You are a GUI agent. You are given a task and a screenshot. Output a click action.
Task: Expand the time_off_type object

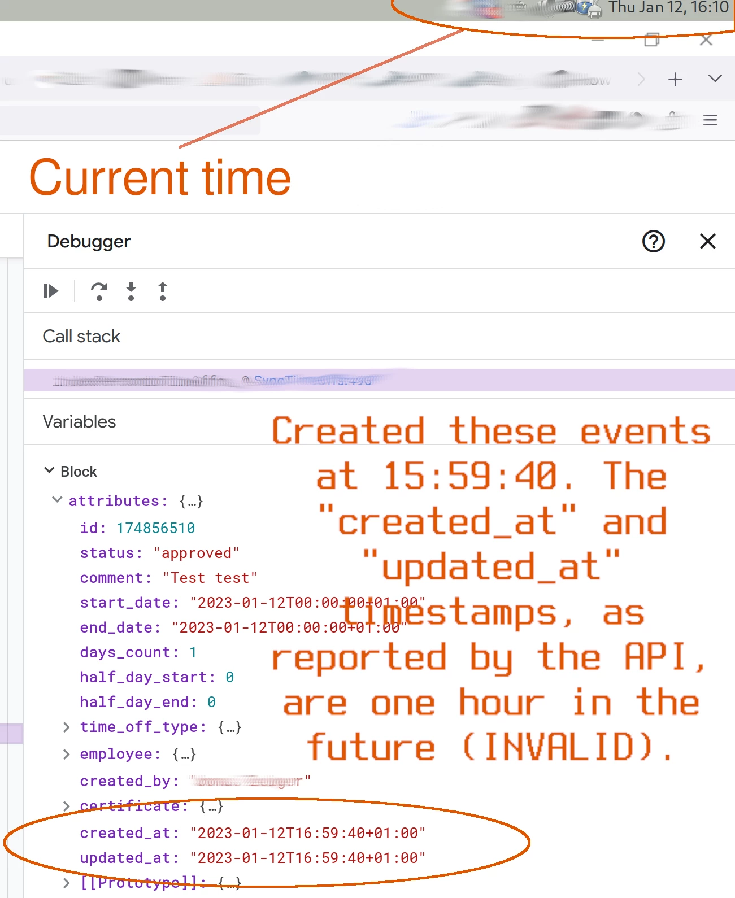tap(66, 727)
